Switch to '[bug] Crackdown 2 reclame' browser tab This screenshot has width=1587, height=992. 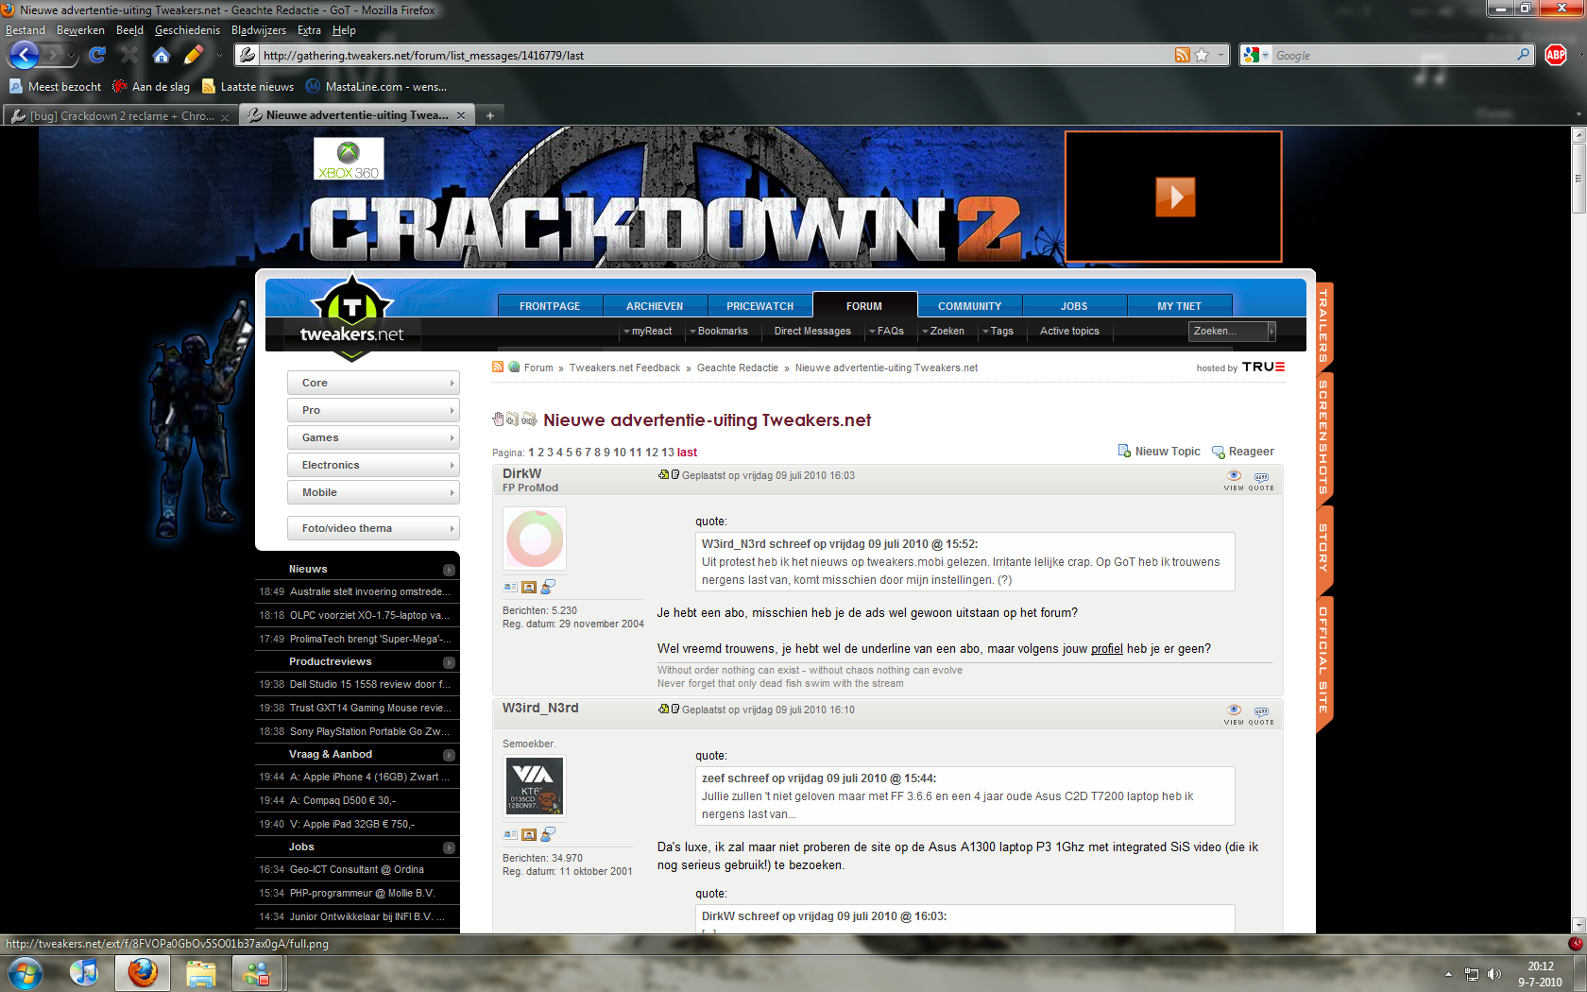click(x=121, y=116)
